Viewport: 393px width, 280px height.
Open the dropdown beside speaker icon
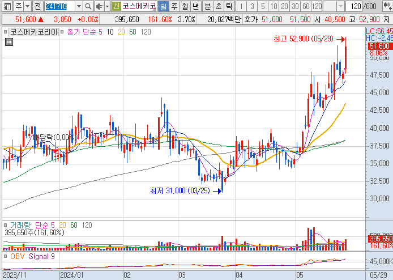click(x=107, y=6)
